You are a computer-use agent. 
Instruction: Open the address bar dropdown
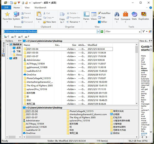(98, 32)
